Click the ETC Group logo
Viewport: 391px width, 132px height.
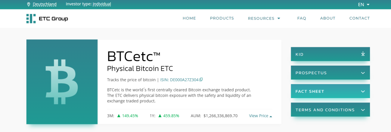47,19
